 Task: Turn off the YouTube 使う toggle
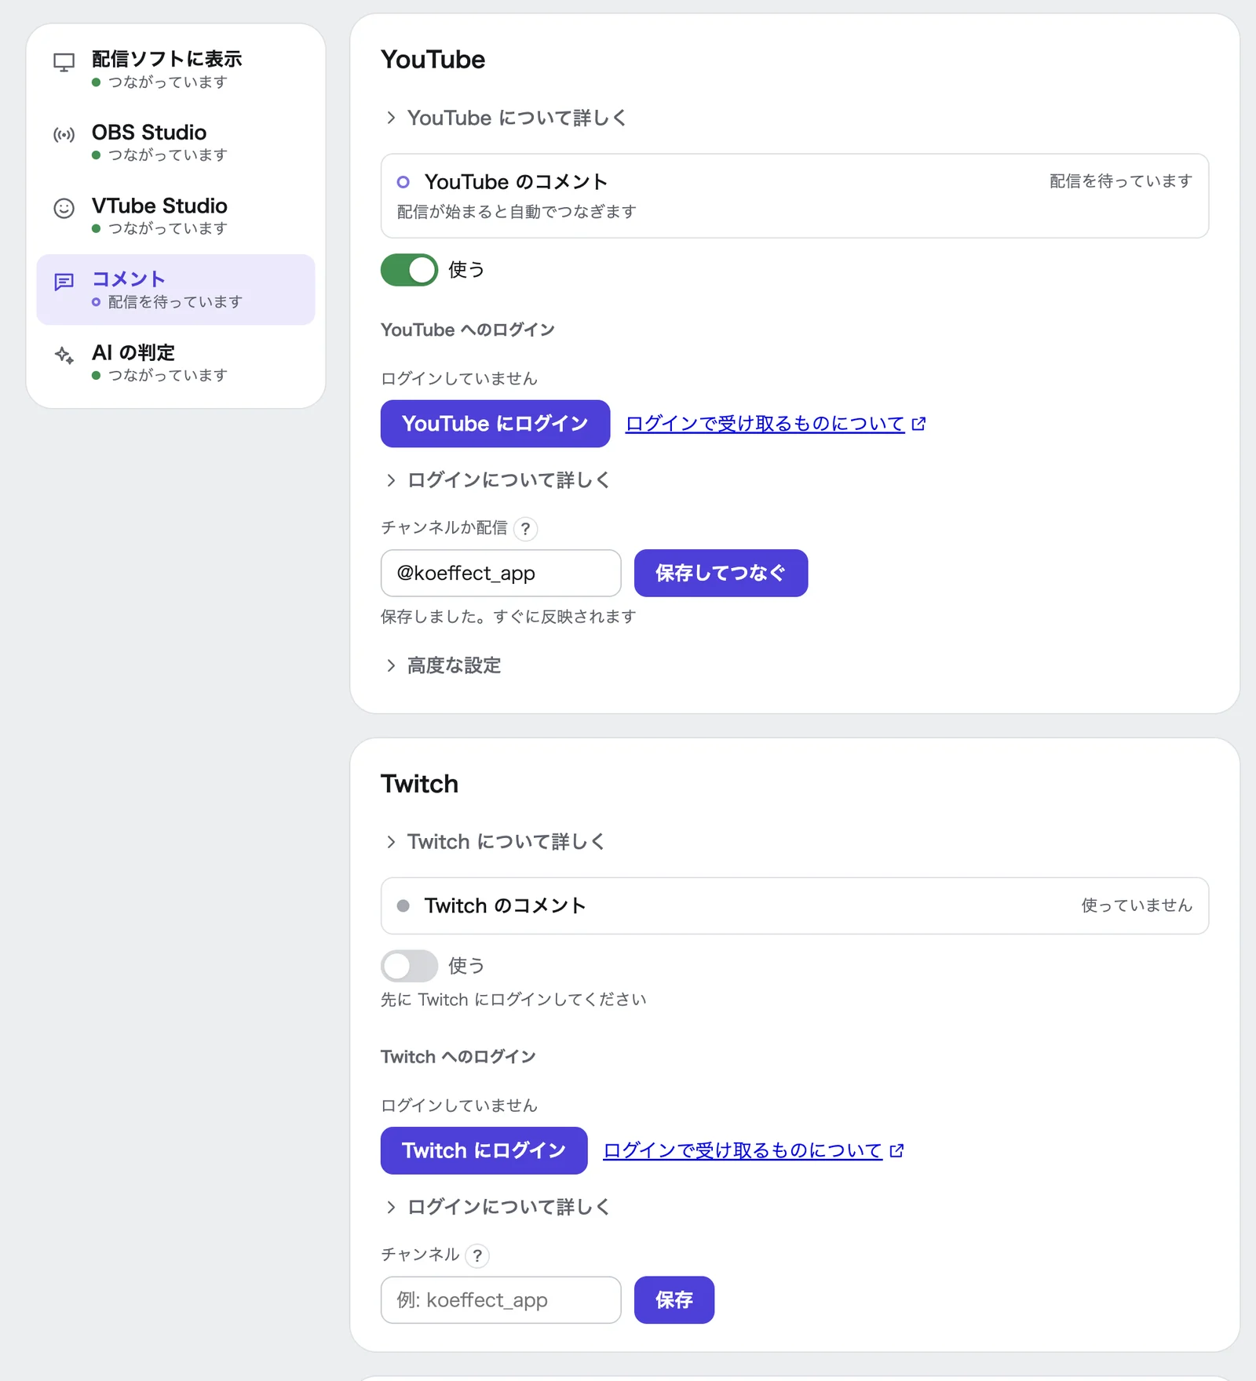[409, 270]
